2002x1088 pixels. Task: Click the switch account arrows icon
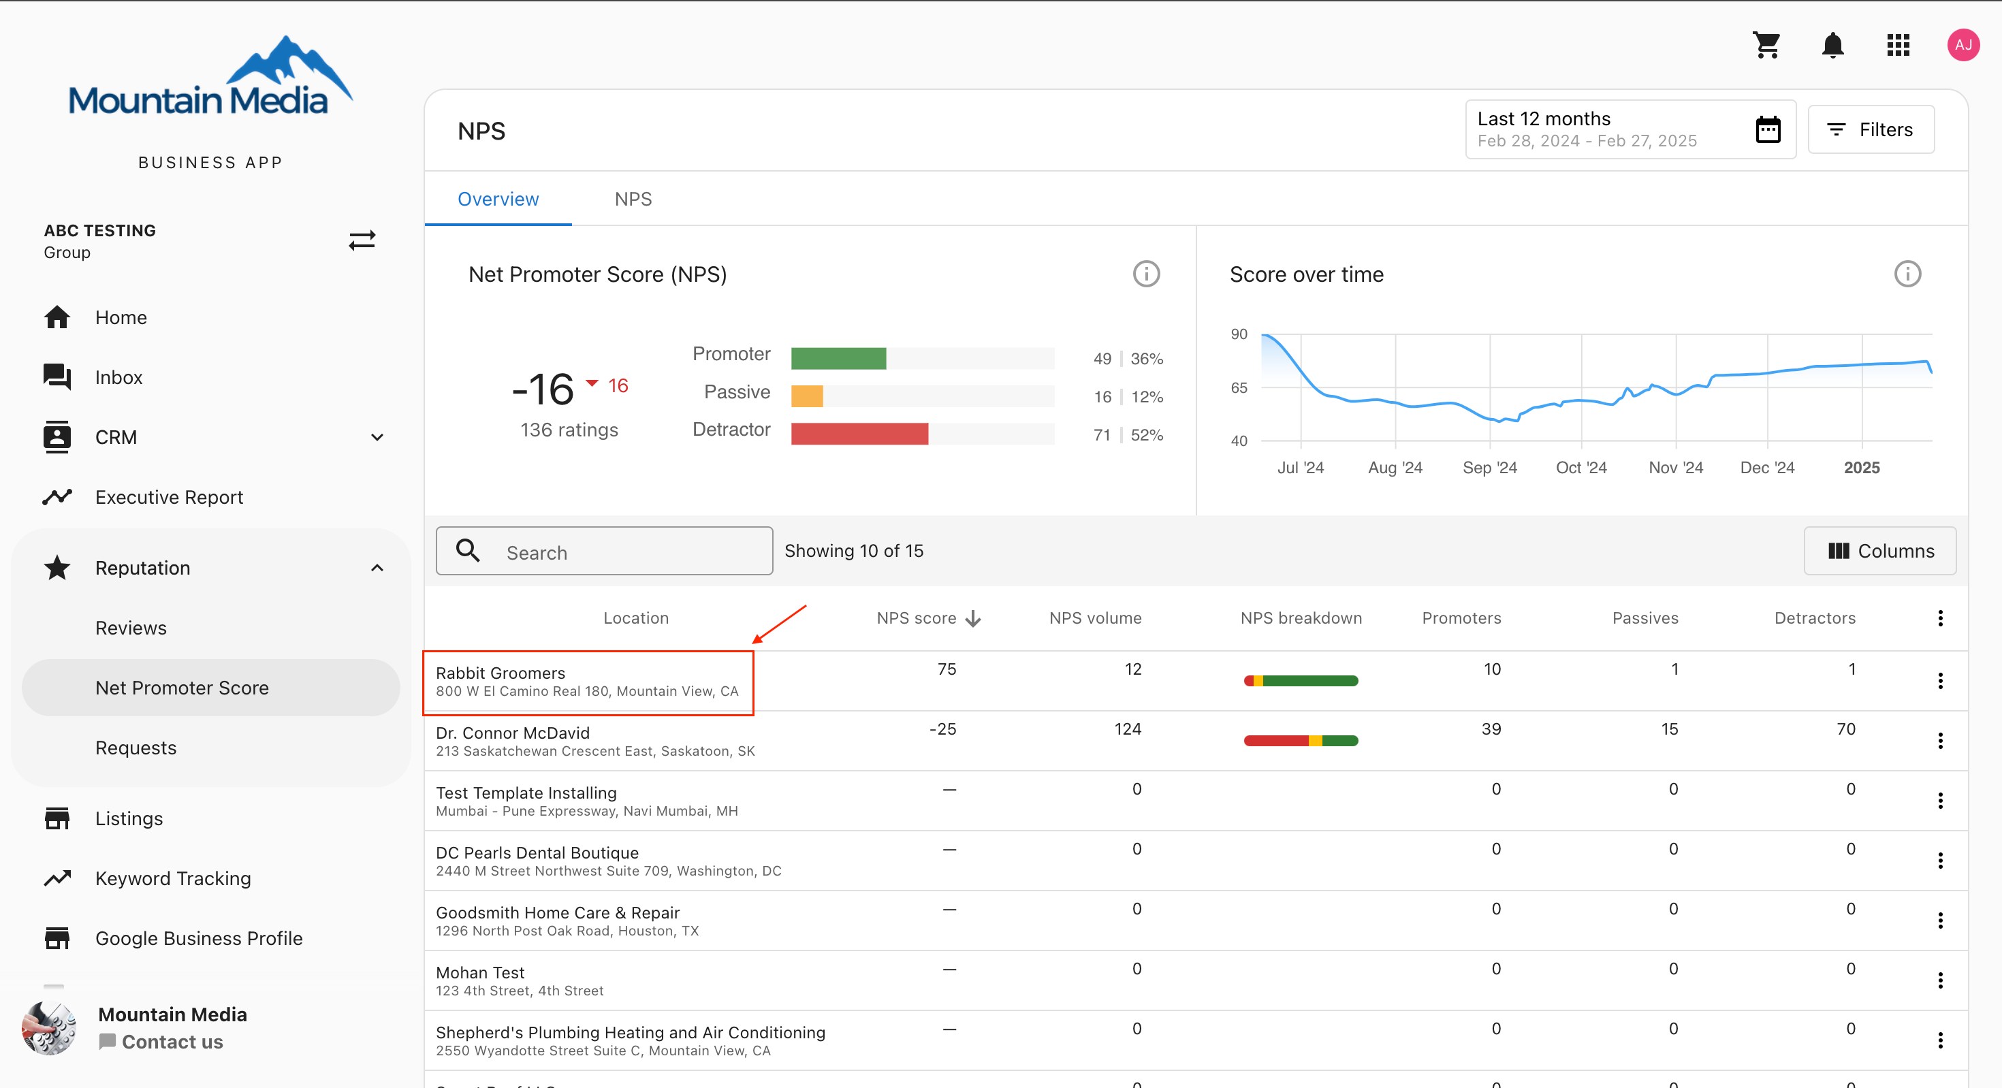coord(362,240)
